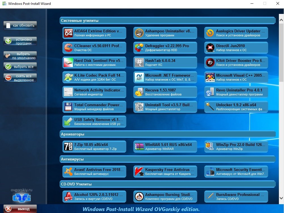Select the Avast Antivirus icon

[68, 172]
